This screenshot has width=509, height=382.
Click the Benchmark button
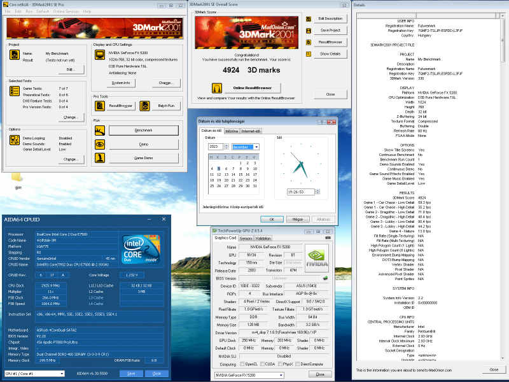144,131
